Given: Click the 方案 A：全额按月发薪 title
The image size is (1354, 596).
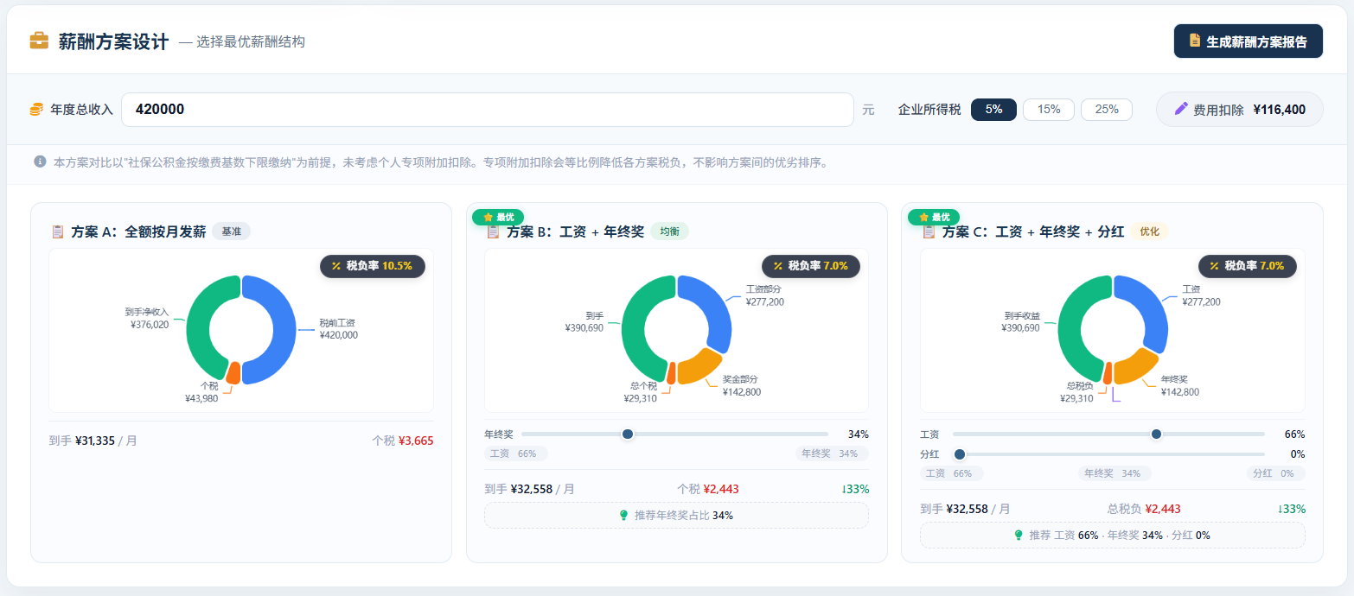Looking at the screenshot, I should coord(138,231).
